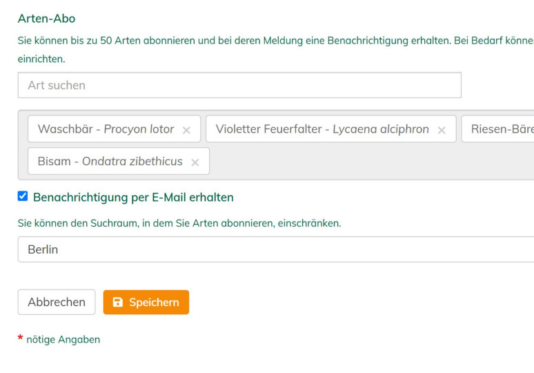534x373 pixels.
Task: Remove the Waschbär species tag
Action: click(186, 130)
